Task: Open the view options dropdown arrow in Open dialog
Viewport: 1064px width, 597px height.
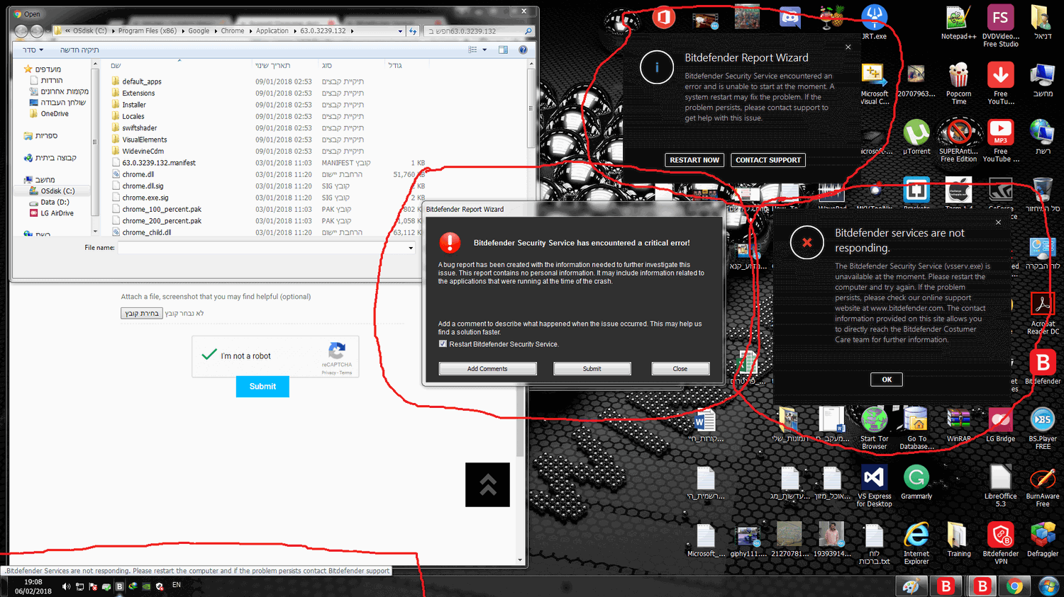Action: (x=484, y=50)
